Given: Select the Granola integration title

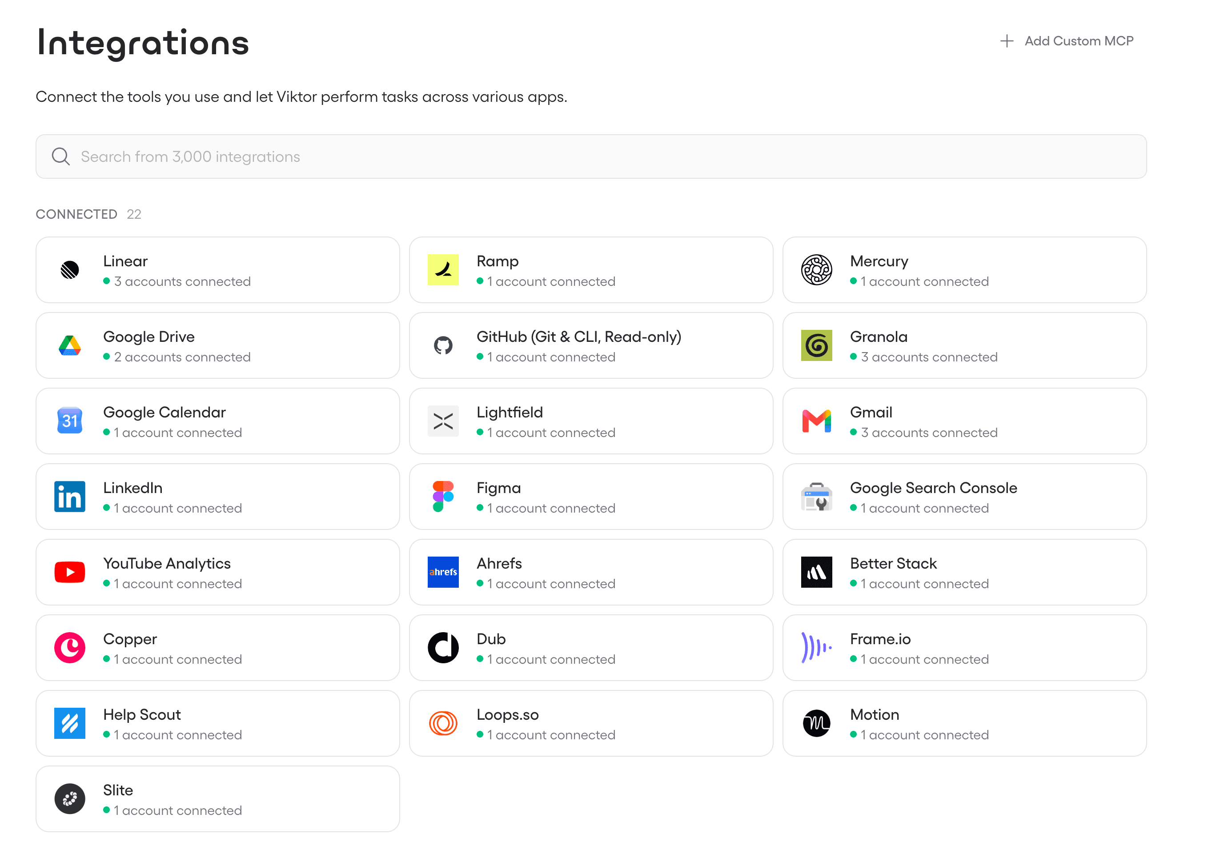Looking at the screenshot, I should click(879, 336).
